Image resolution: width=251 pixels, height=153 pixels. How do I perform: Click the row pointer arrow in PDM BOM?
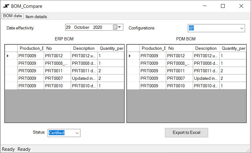pyautogui.click(x=130, y=56)
